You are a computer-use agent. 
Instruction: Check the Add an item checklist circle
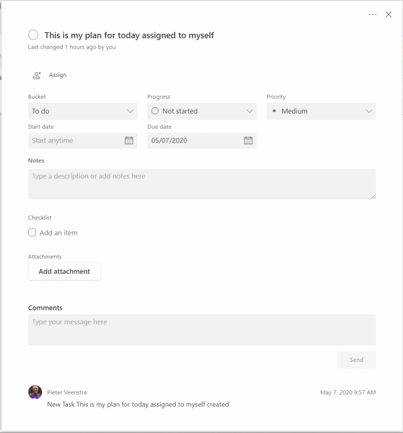[32, 233]
